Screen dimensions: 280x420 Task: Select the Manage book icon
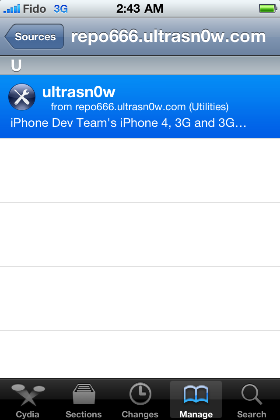(x=196, y=395)
